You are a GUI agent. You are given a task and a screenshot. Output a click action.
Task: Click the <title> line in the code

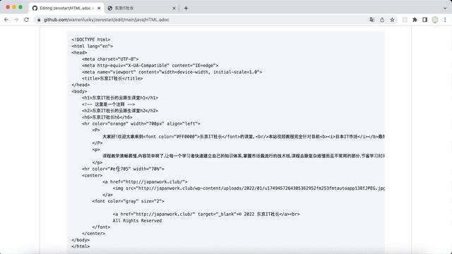112,78
